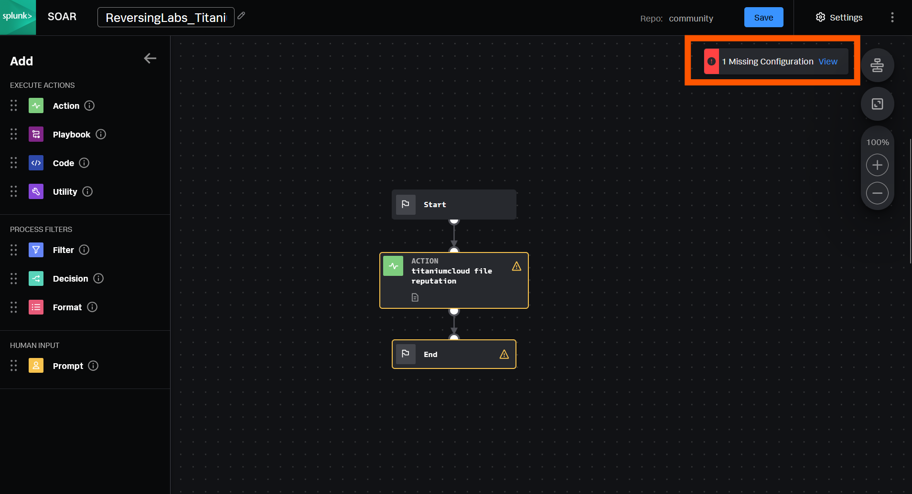
Task: Click the Action label in Add panel
Action: tap(66, 106)
